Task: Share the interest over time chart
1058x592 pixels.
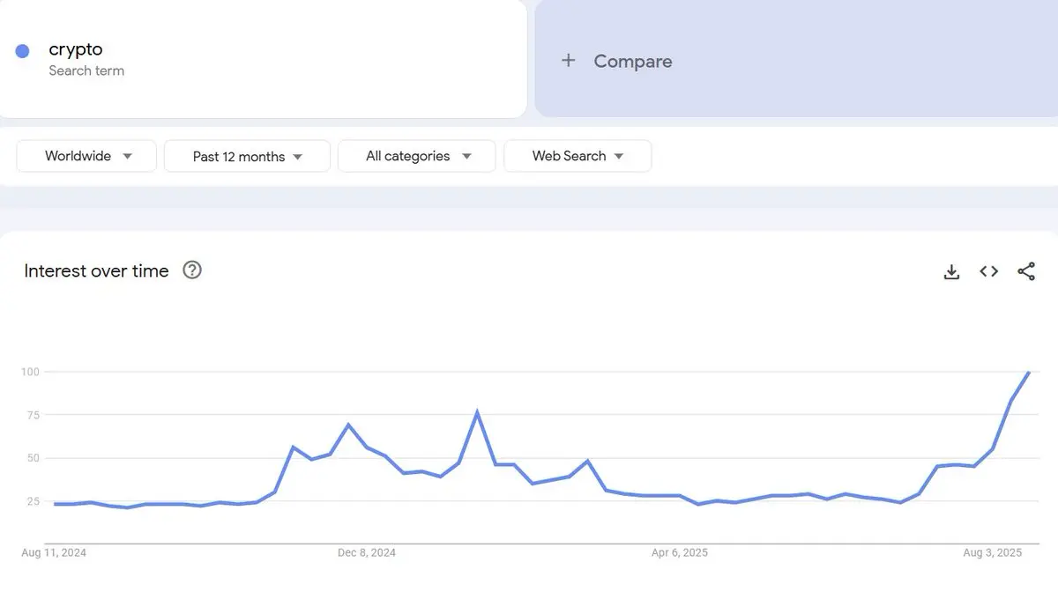Action: tap(1026, 272)
